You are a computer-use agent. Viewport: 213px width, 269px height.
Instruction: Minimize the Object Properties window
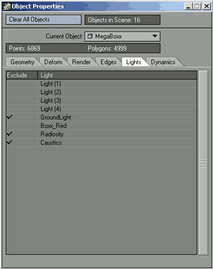coord(188,6)
